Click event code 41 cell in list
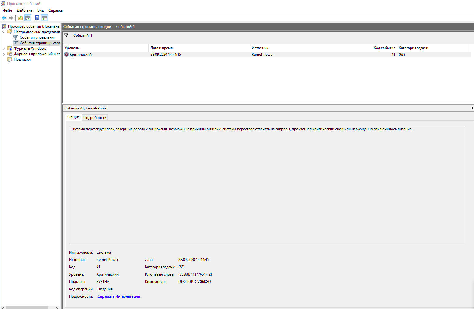The width and height of the screenshot is (474, 309). coord(393,54)
